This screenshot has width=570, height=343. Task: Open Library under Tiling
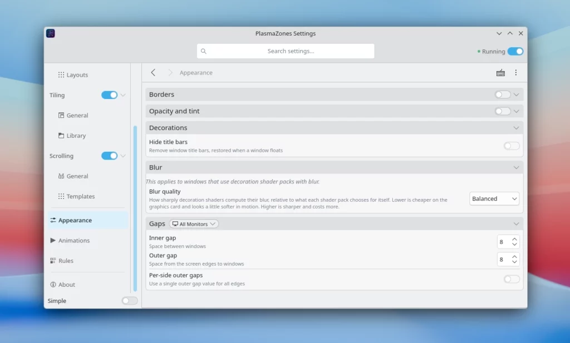coord(88,136)
